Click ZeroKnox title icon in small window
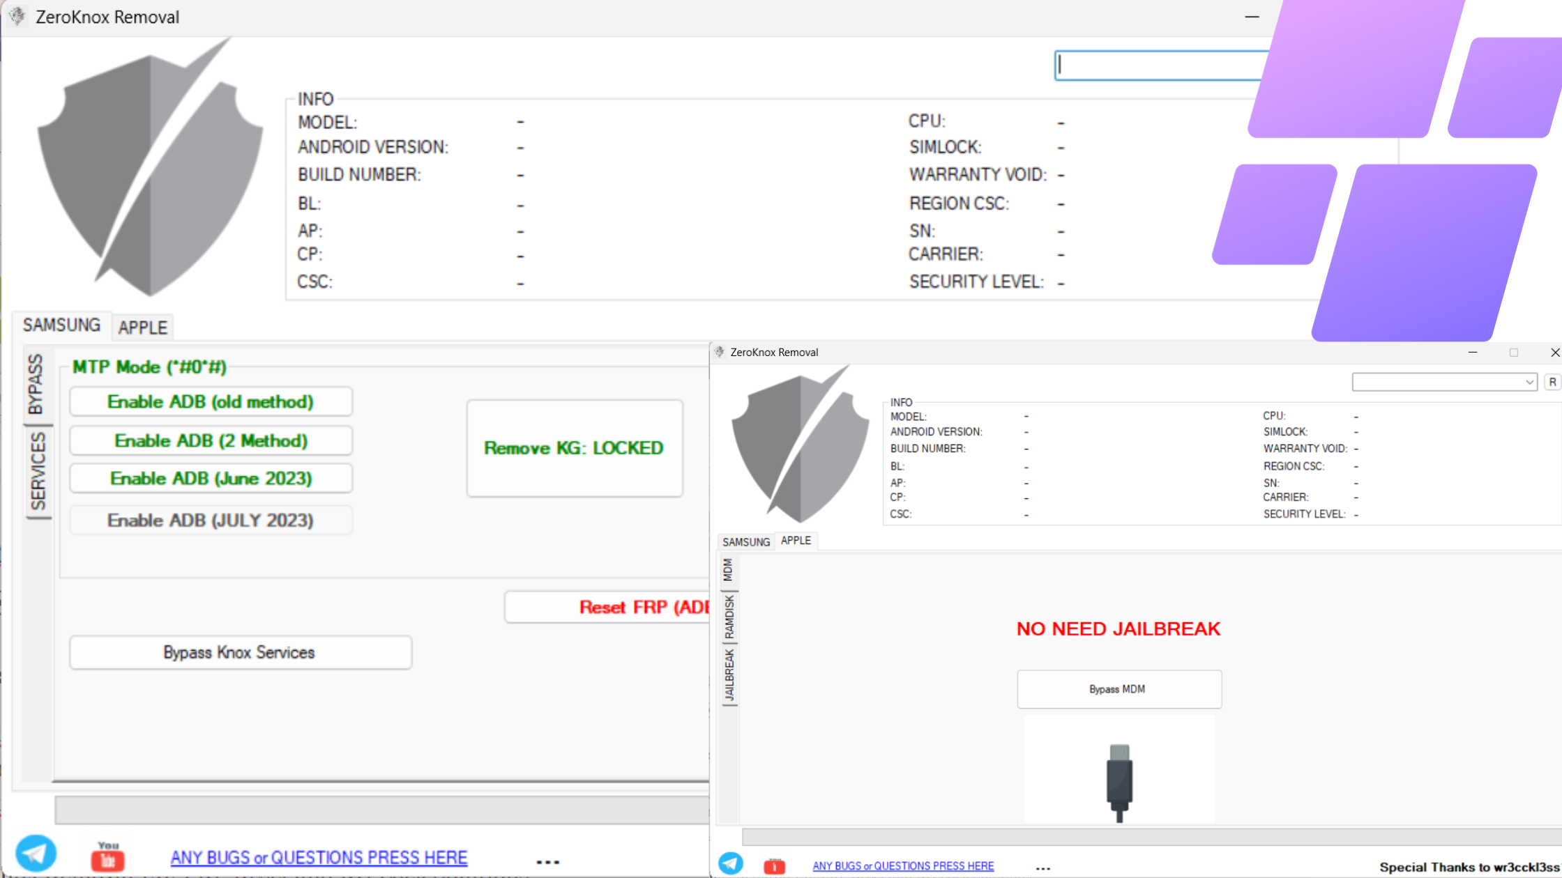This screenshot has width=1562, height=878. (x=720, y=352)
